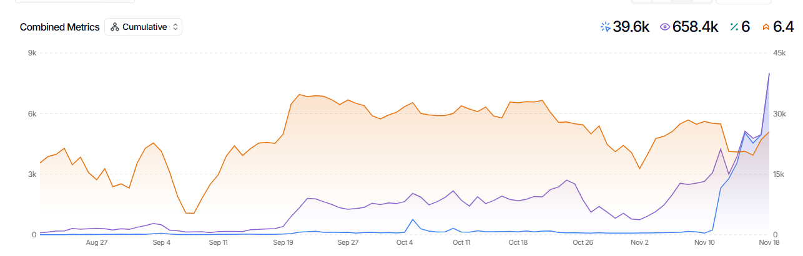The height and width of the screenshot is (256, 803).
Task: Click the Oct 18 axis label
Action: click(518, 242)
